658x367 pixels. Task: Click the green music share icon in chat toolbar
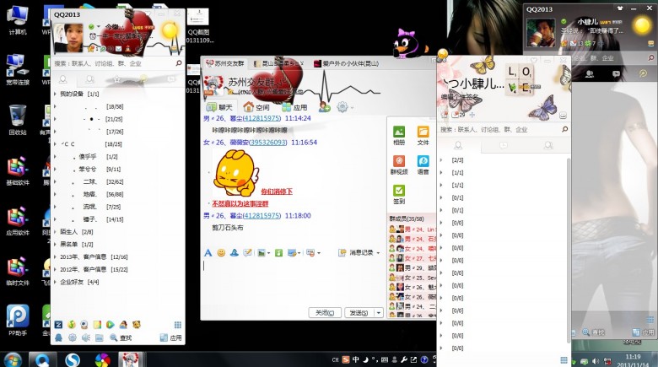(278, 252)
